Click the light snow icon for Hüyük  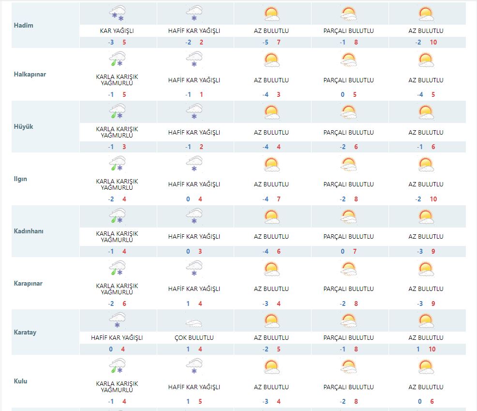click(x=194, y=112)
